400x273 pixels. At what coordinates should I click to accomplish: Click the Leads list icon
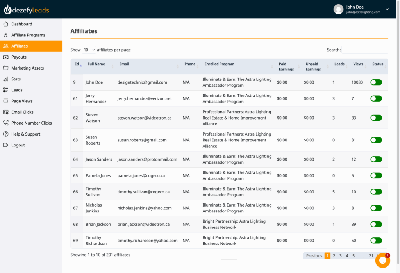[x=5, y=90]
